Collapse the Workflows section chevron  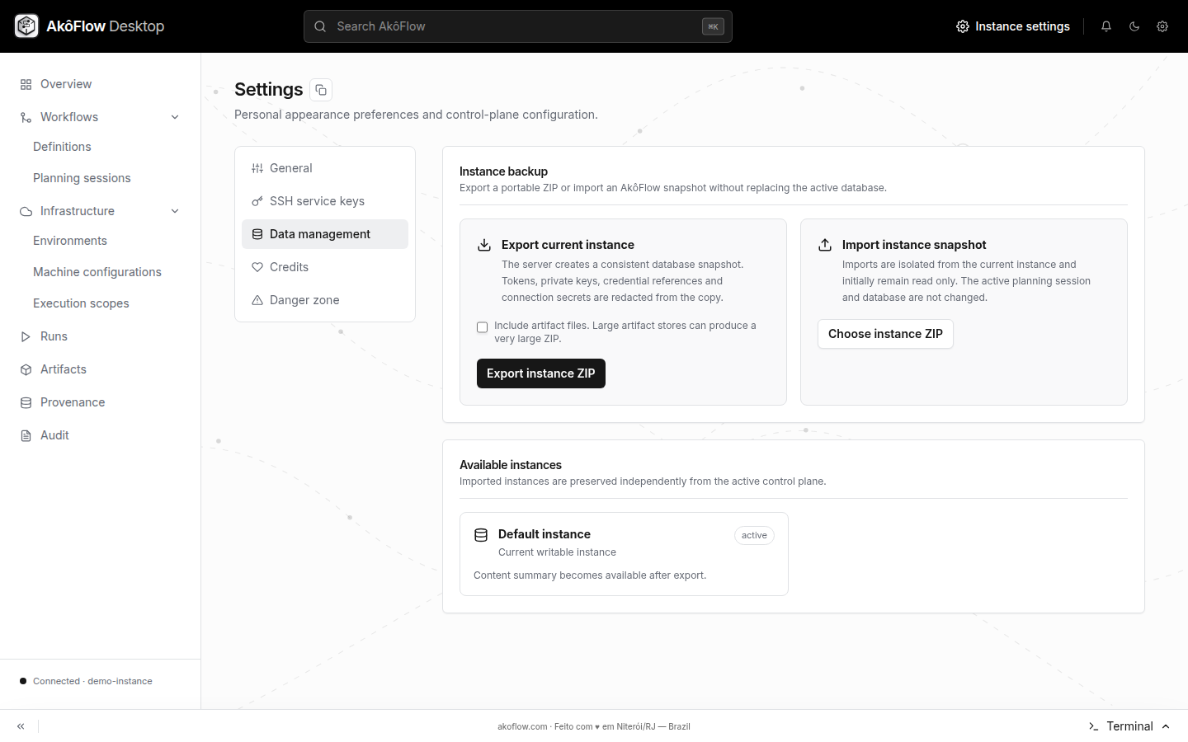coord(175,117)
